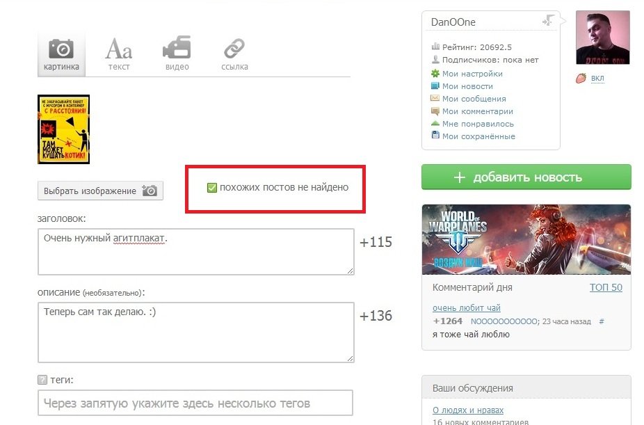Click the user avatar photo
This screenshot has width=644, height=425.
(x=602, y=38)
